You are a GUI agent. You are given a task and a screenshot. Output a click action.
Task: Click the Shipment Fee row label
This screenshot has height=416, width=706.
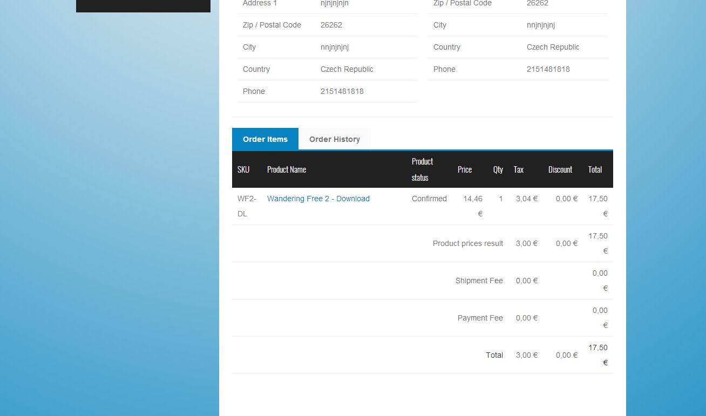[x=479, y=281]
